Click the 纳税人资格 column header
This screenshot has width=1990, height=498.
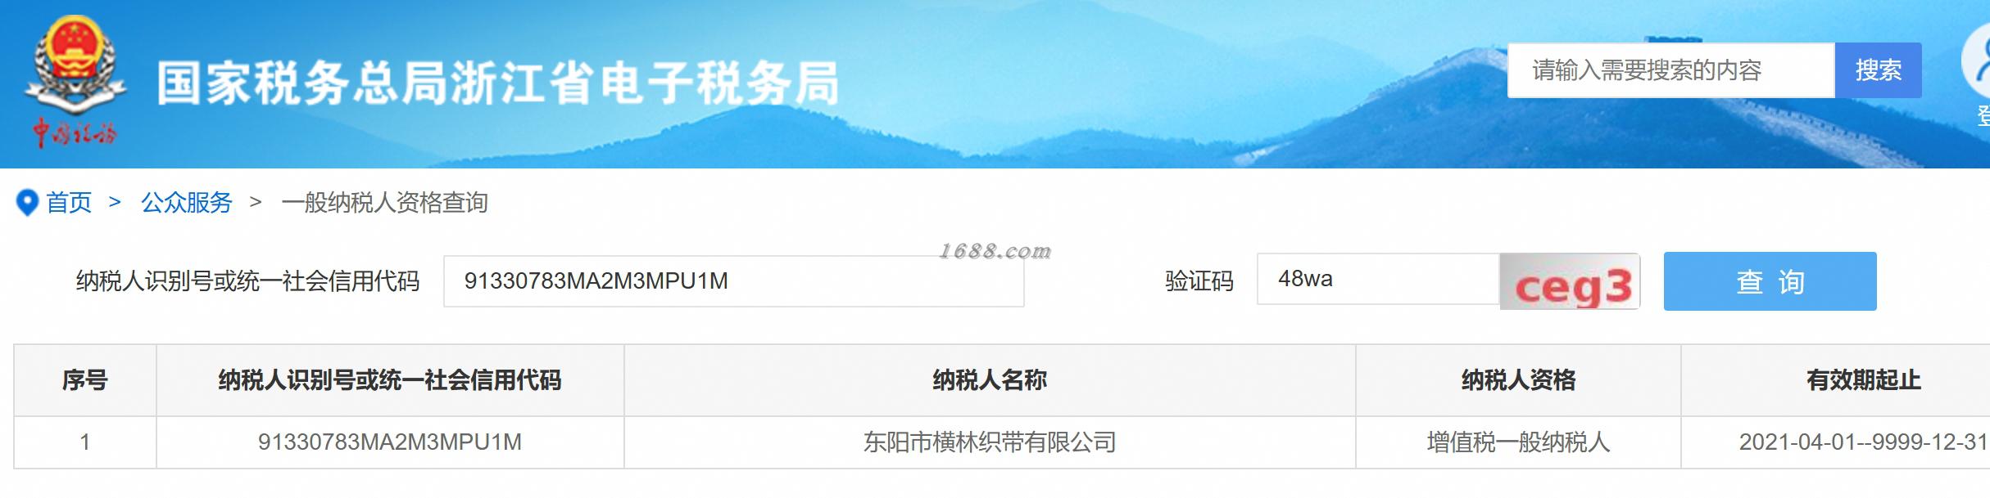(1518, 380)
